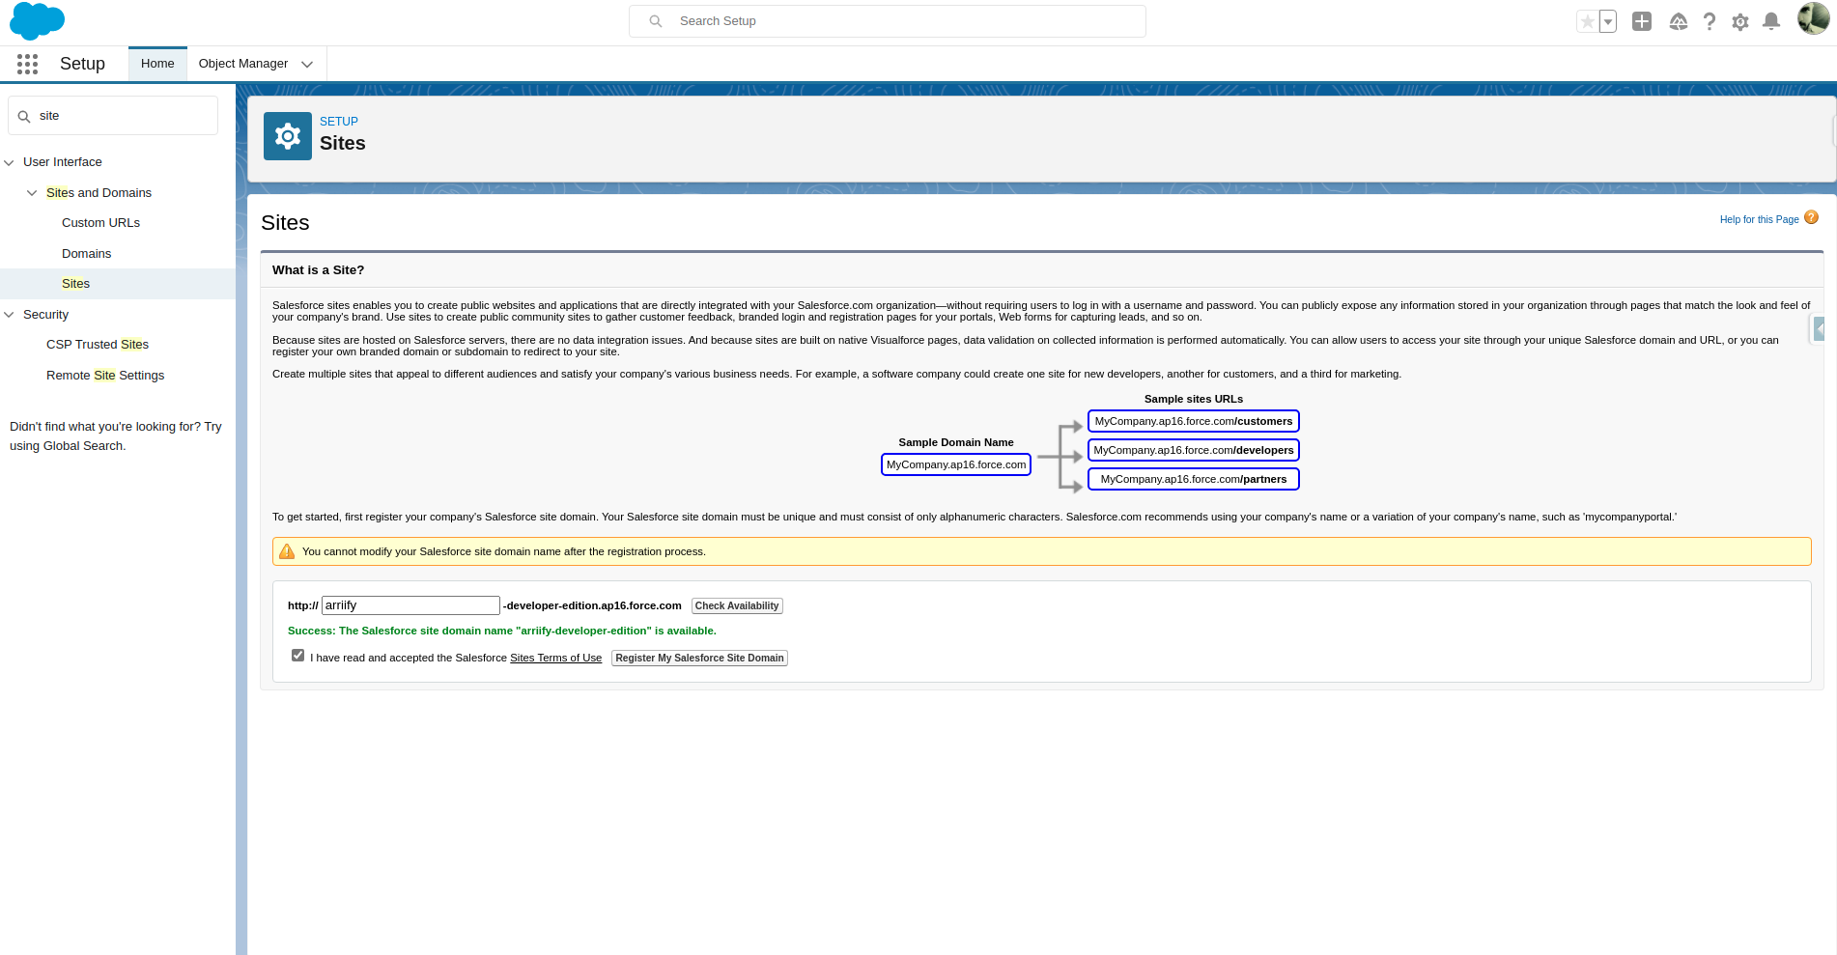Open Custom URLs in sidebar
The width and height of the screenshot is (1837, 955).
click(100, 223)
